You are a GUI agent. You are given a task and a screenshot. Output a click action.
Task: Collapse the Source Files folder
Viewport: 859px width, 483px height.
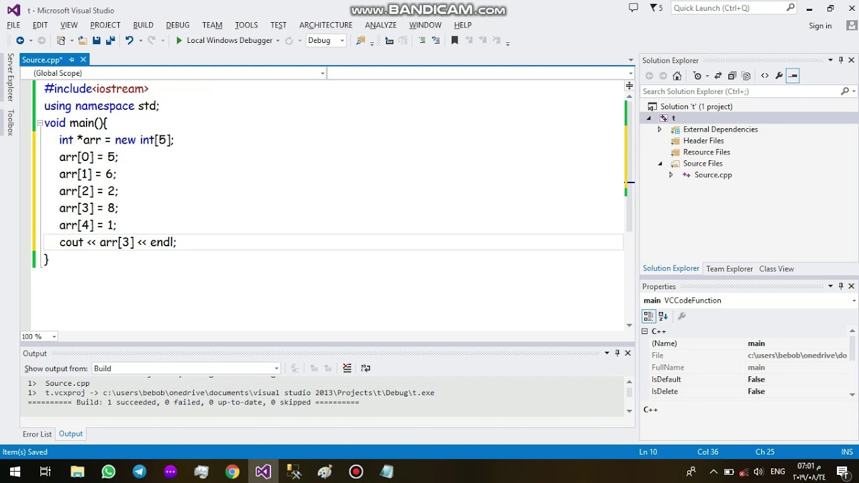pos(660,164)
